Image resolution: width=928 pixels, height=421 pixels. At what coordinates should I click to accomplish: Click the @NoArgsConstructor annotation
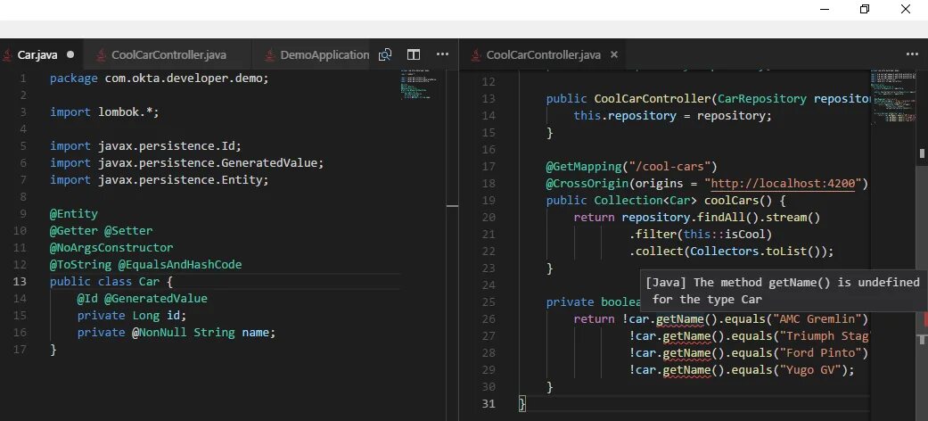coord(111,247)
